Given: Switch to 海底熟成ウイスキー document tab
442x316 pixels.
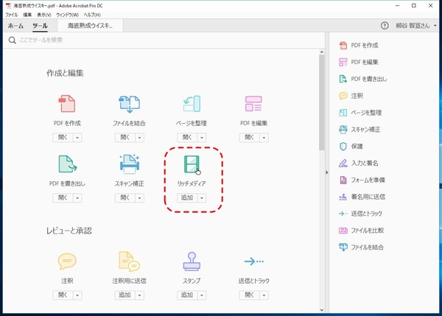Looking at the screenshot, I should coord(90,26).
